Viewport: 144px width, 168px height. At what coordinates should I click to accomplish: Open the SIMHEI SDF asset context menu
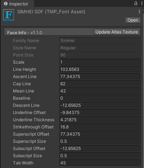pyautogui.click(x=139, y=12)
